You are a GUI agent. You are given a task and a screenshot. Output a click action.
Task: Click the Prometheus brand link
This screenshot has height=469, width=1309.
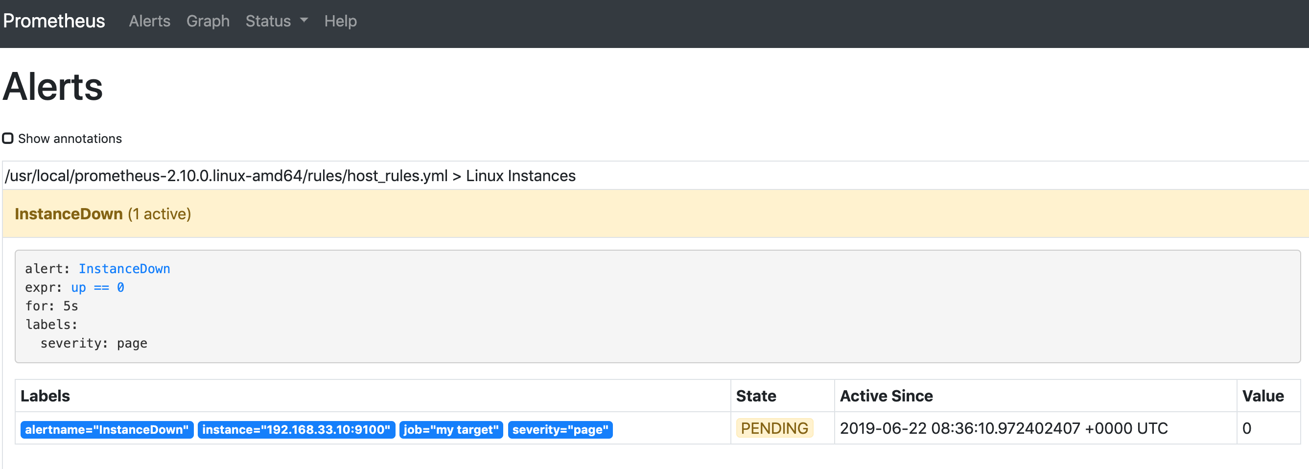point(54,22)
